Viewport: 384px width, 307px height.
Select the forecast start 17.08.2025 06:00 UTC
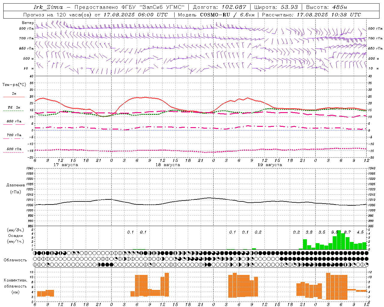pos(136,15)
